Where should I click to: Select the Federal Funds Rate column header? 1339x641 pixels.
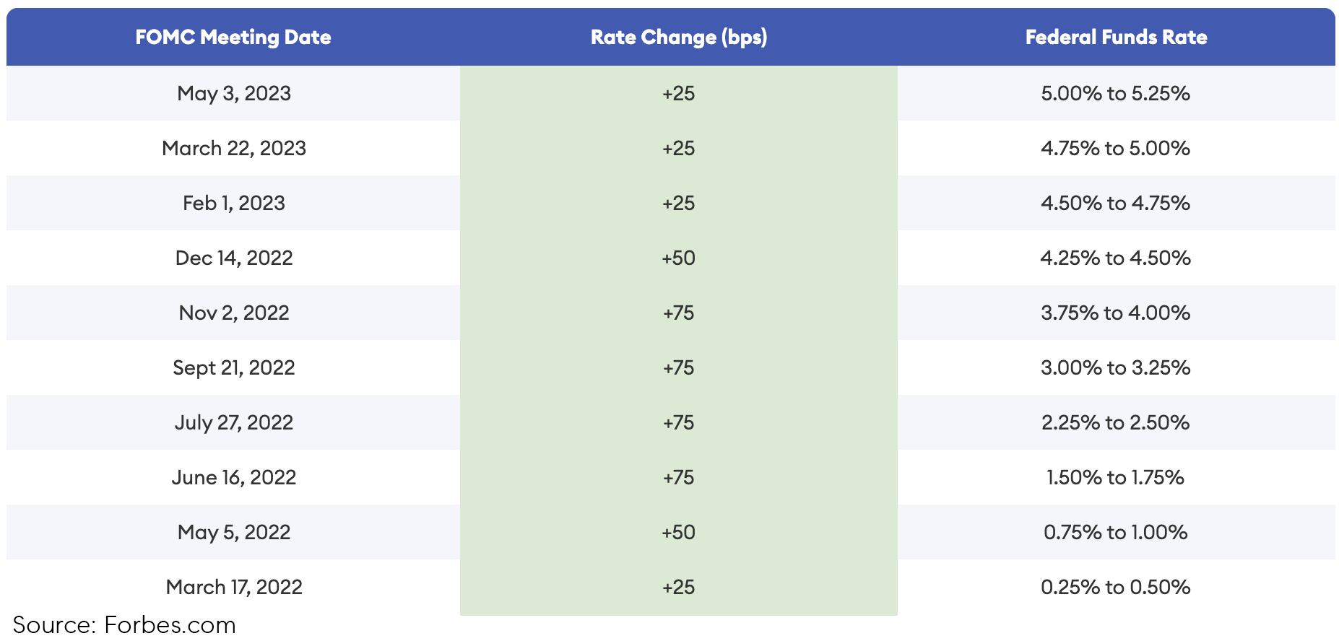[x=1116, y=38]
